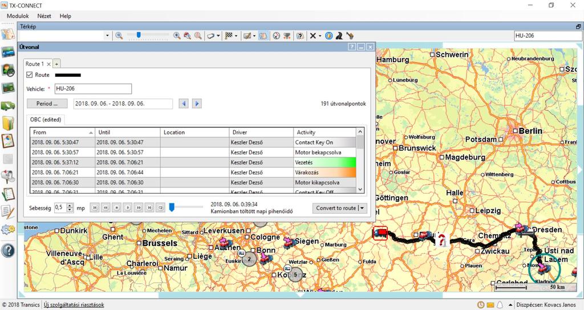Uncheck the Route checkbox
The width and height of the screenshot is (584, 310).
(30, 75)
